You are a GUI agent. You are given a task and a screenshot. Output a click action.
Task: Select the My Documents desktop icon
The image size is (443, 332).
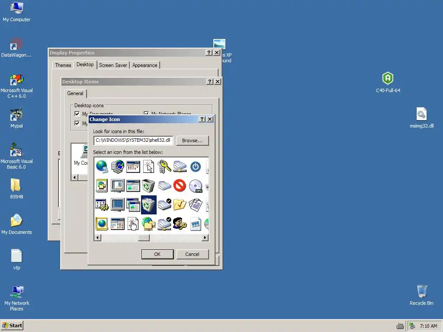pyautogui.click(x=16, y=224)
